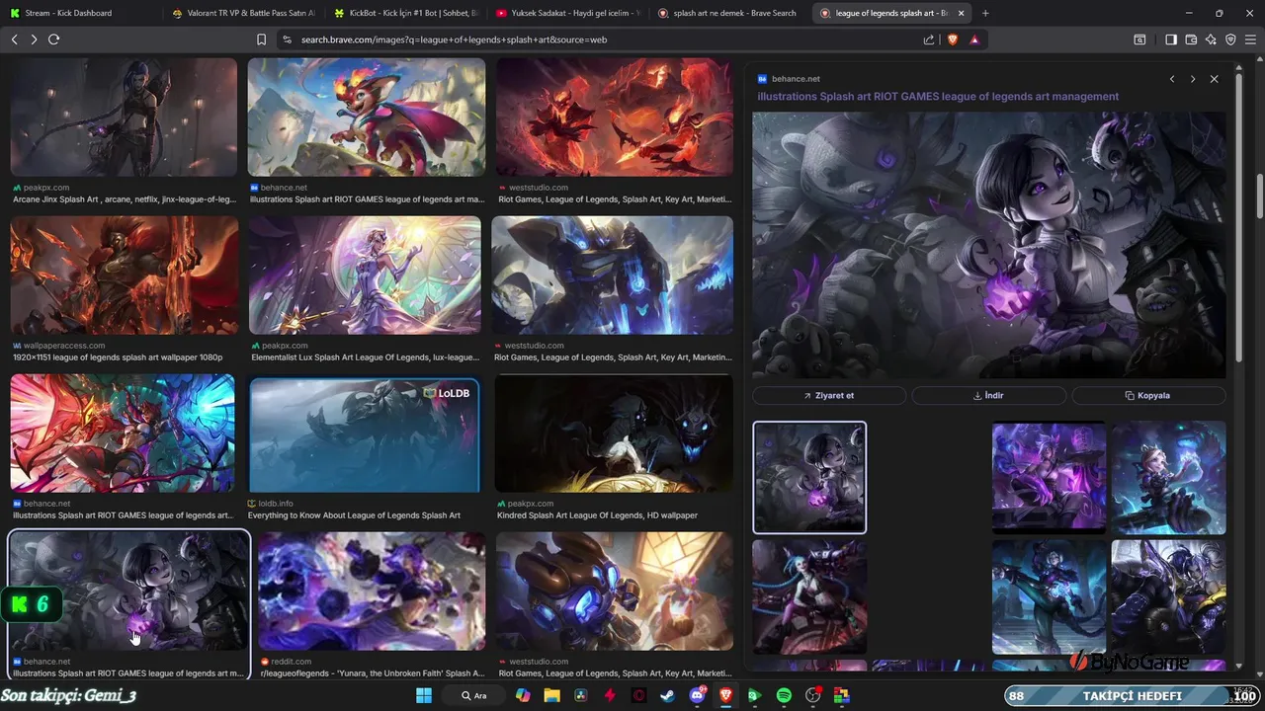Image resolution: width=1265 pixels, height=711 pixels.
Task: Open Brave Shields lion icon
Action: click(x=953, y=39)
